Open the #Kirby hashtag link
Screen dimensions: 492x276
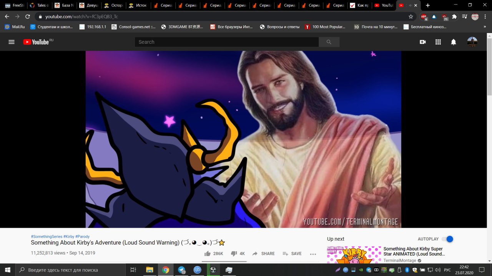(69, 236)
